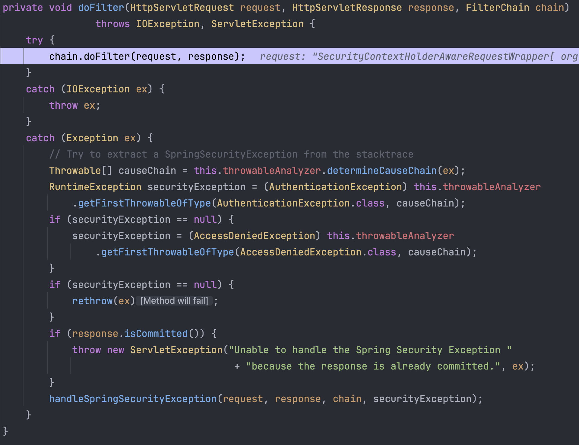Click the "because the response is already committed." string
Screen dimensions: 579x445
coord(373,366)
